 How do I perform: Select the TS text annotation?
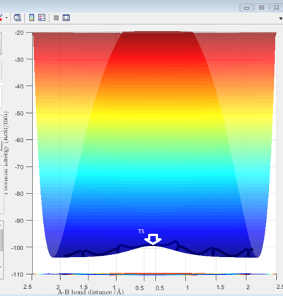tap(141, 231)
